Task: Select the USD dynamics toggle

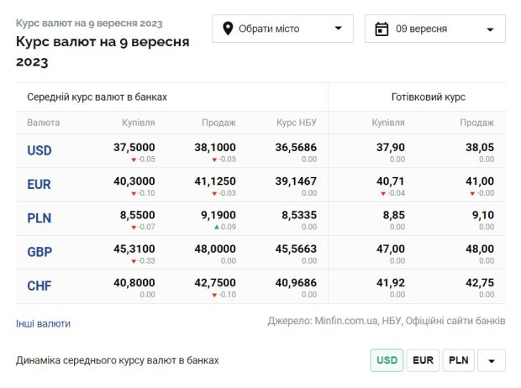Action: [387, 360]
